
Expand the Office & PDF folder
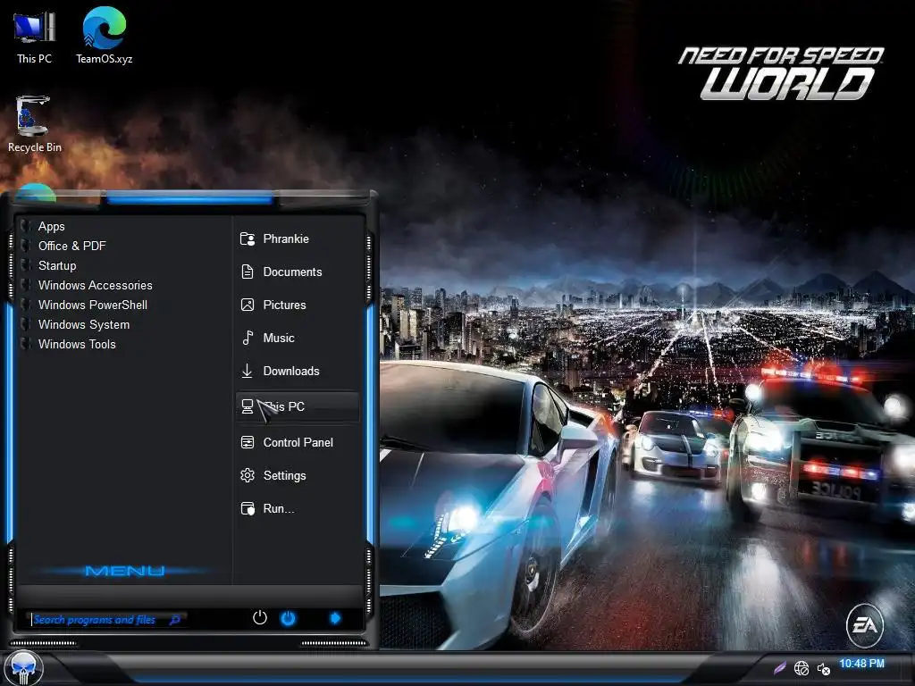pos(71,247)
